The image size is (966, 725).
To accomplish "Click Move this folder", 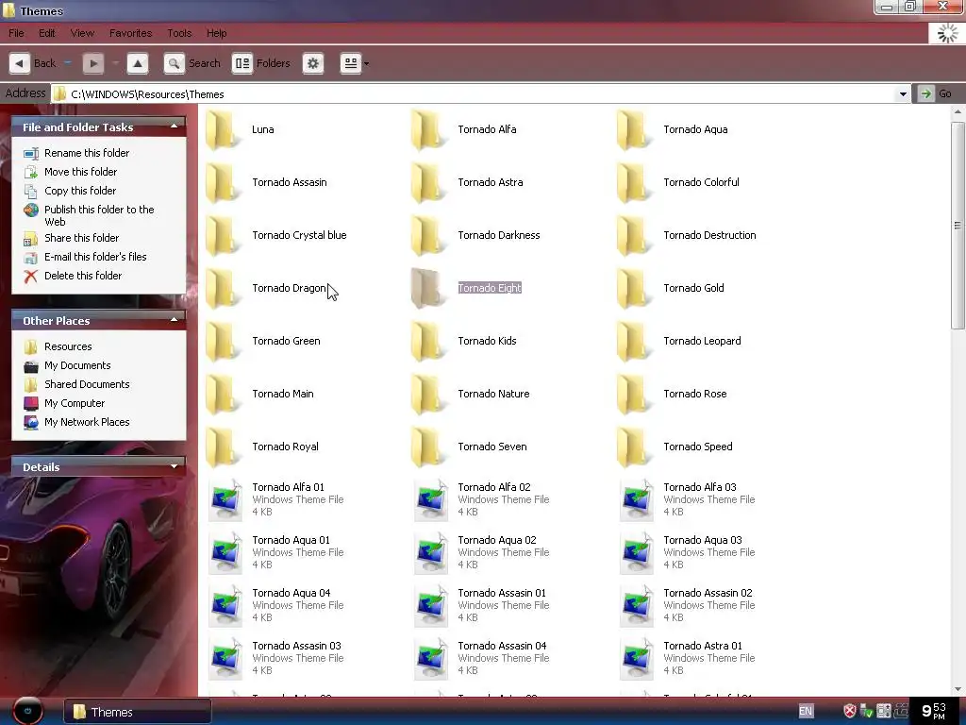I will click(x=81, y=172).
